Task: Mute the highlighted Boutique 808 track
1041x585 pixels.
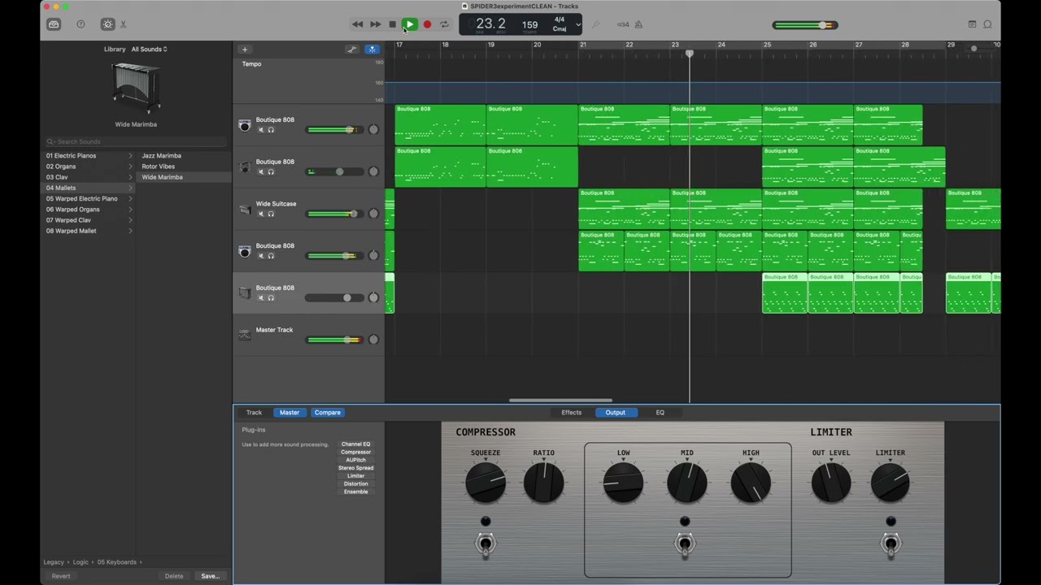Action: 261,298
